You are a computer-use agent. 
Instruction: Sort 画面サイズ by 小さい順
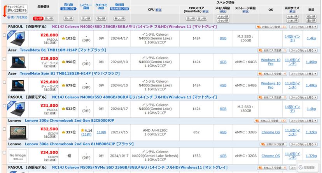click(x=292, y=21)
